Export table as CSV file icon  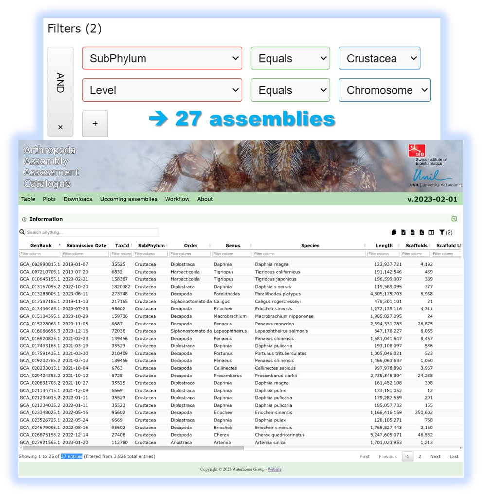(412, 232)
